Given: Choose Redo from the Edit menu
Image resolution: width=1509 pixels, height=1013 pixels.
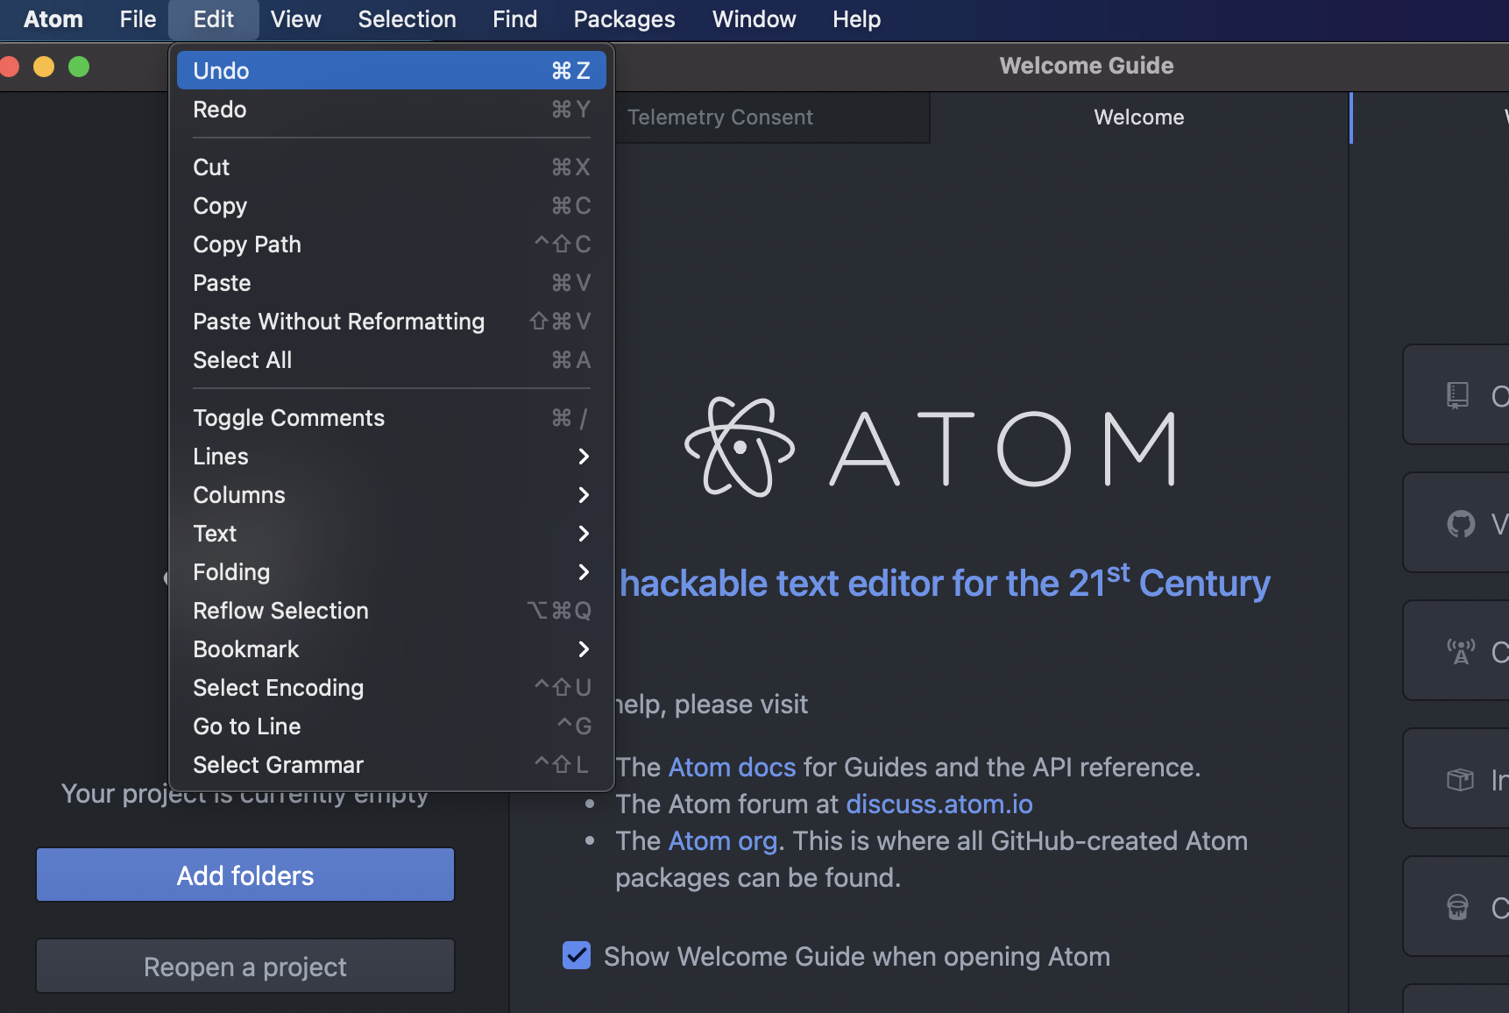Looking at the screenshot, I should 391,110.
